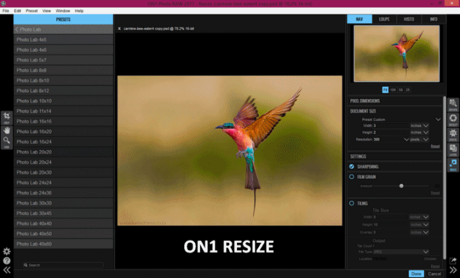The image size is (460, 278).
Task: Expand the Pixel Dimensions section header
Action: click(395, 101)
